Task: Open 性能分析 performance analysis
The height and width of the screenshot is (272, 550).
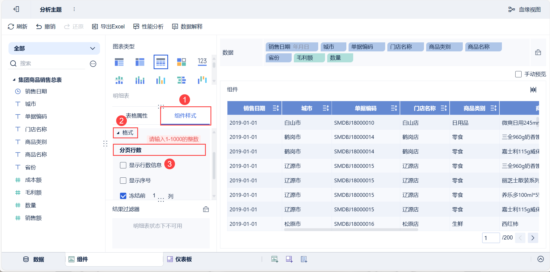Action: (x=148, y=27)
